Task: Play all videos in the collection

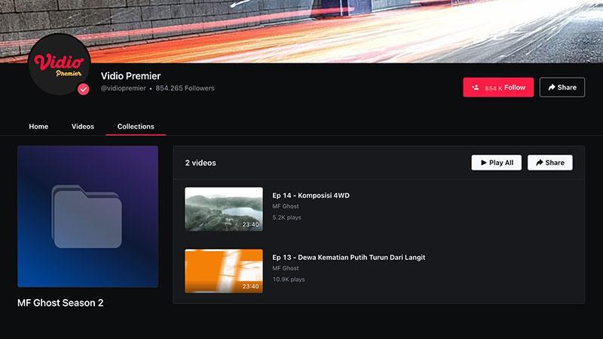Action: click(x=496, y=163)
